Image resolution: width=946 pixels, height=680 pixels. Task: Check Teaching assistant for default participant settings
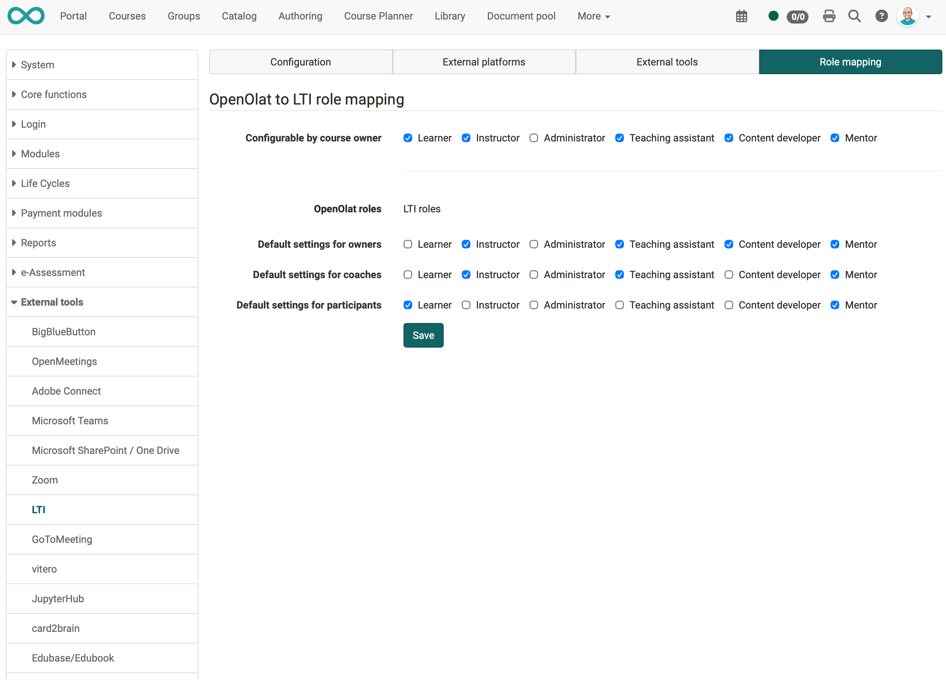620,305
